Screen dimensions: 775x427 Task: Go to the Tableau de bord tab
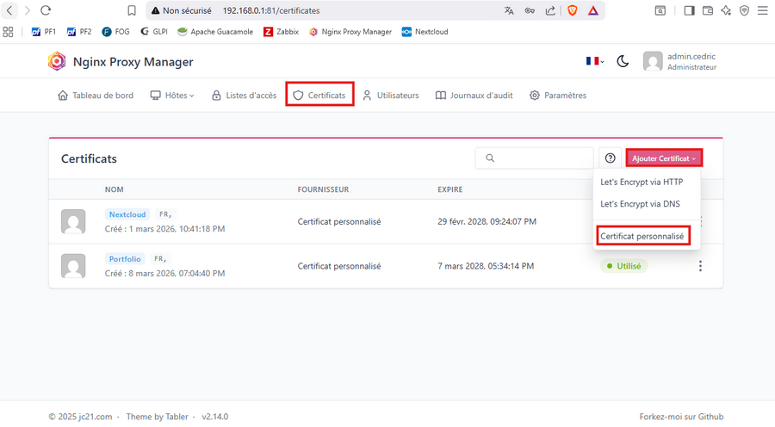pos(96,96)
